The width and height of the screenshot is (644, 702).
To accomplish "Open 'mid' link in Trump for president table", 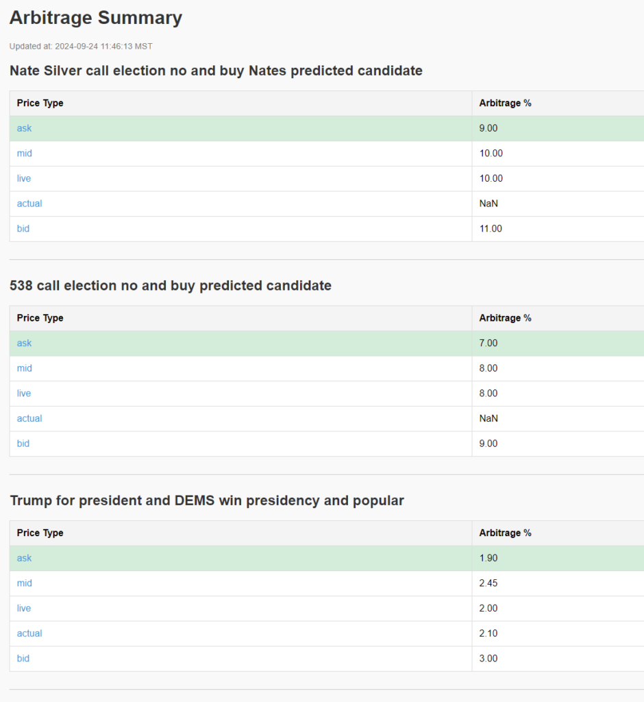I will (x=25, y=583).
